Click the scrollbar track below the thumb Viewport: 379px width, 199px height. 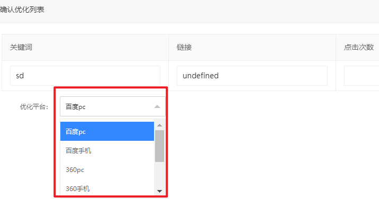coord(159,175)
